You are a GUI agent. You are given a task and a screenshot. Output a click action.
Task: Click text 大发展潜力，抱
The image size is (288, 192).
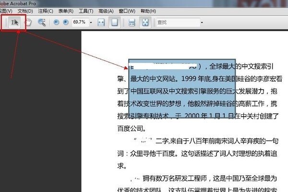click(254, 91)
